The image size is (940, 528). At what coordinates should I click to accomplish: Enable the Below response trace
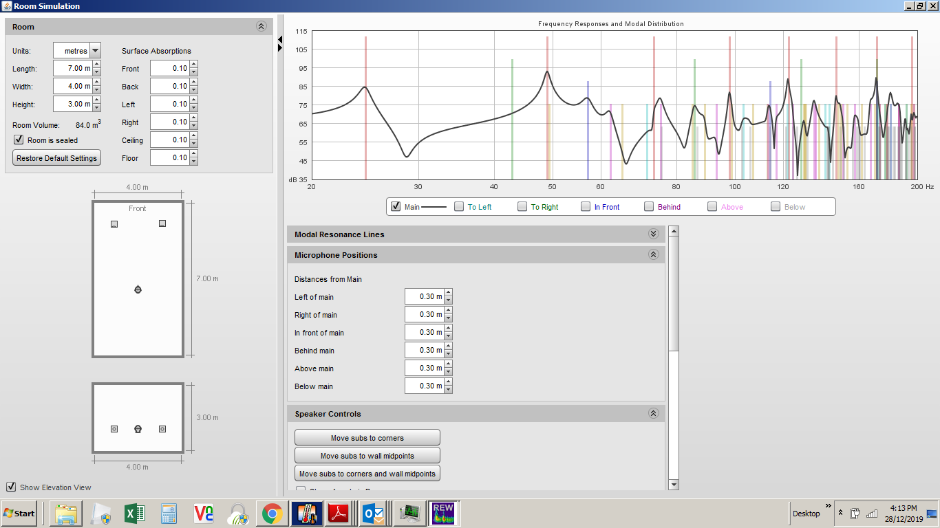pos(776,206)
